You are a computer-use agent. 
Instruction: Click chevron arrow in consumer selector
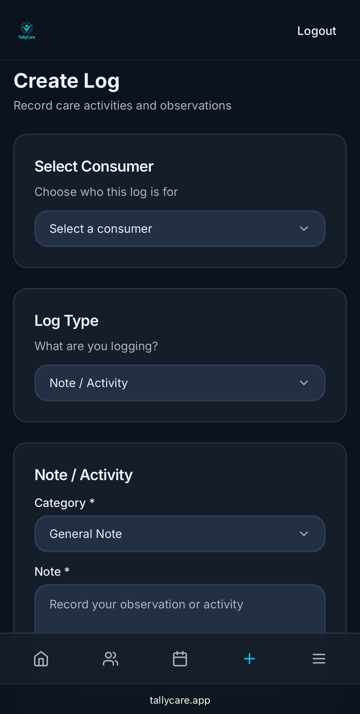304,229
